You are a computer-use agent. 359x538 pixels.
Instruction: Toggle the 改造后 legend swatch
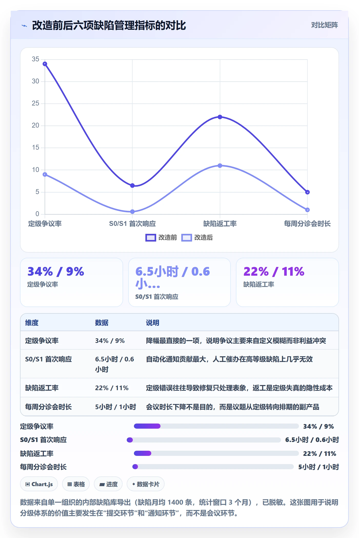(x=186, y=238)
